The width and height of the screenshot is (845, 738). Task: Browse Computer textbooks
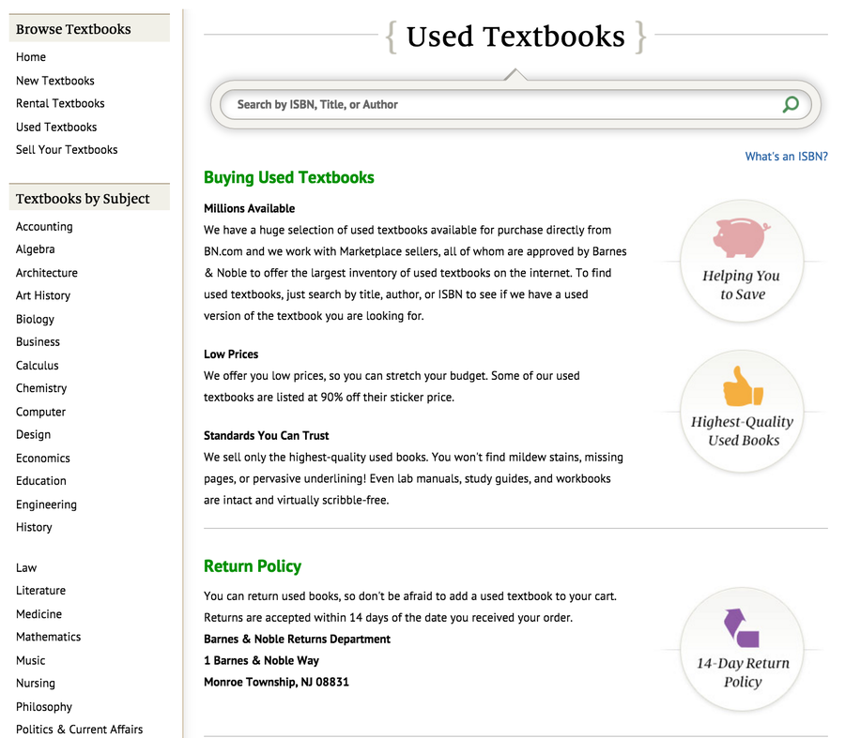[40, 412]
